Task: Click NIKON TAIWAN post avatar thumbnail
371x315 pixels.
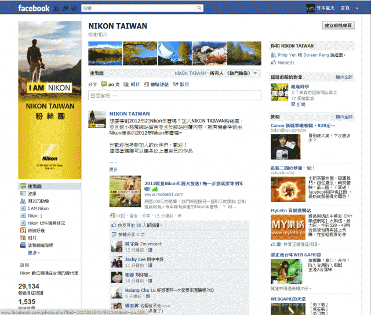Action: tap(97, 119)
